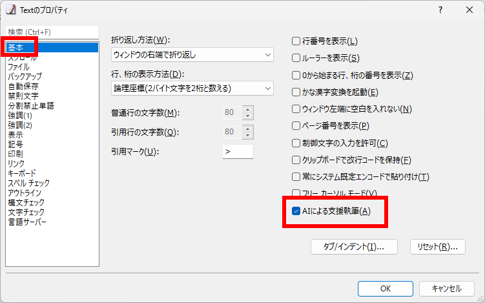This screenshot has height=303, width=485.
Task: Click タブ/インデント(I)... button
Action: [x=354, y=247]
